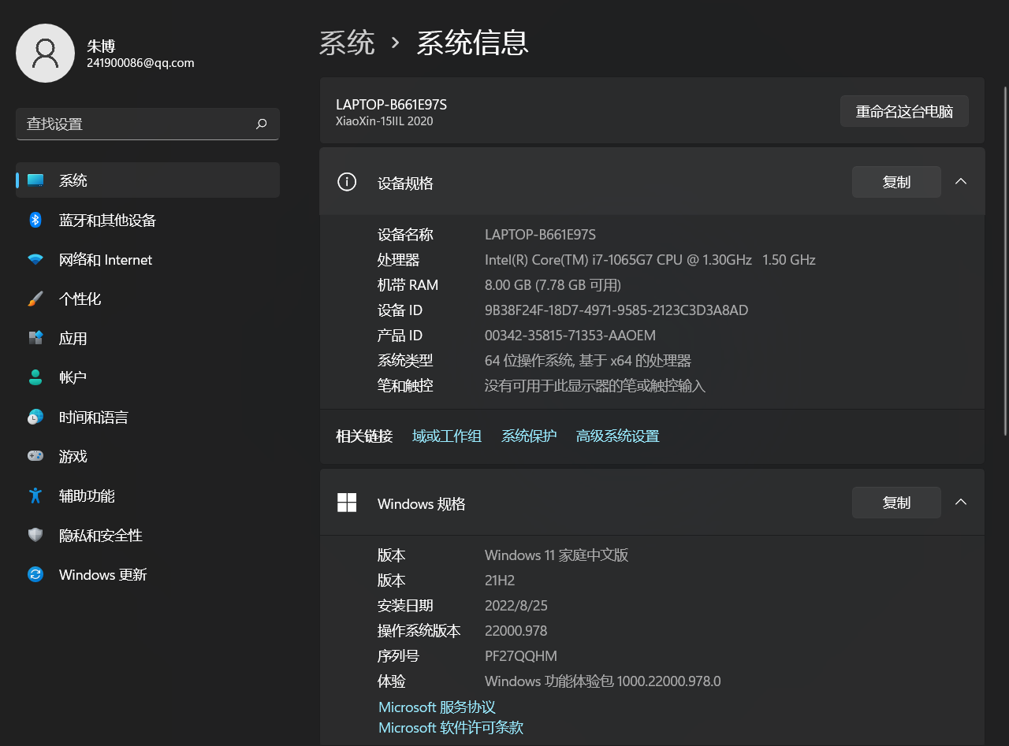Viewport: 1009px width, 746px height.
Task: Collapse the 设备规格 section chevron
Action: tap(961, 181)
